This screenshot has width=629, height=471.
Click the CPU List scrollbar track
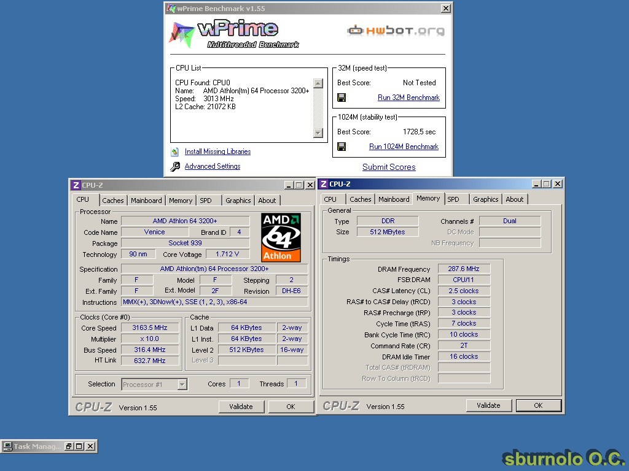(x=318, y=108)
